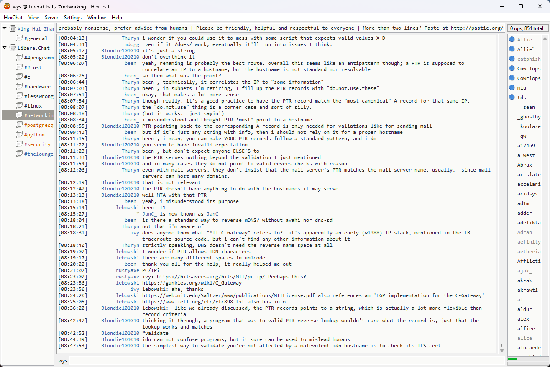Screen dimensions: 550x367
Task: Click the blue status dot next to tds
Action: point(512,98)
